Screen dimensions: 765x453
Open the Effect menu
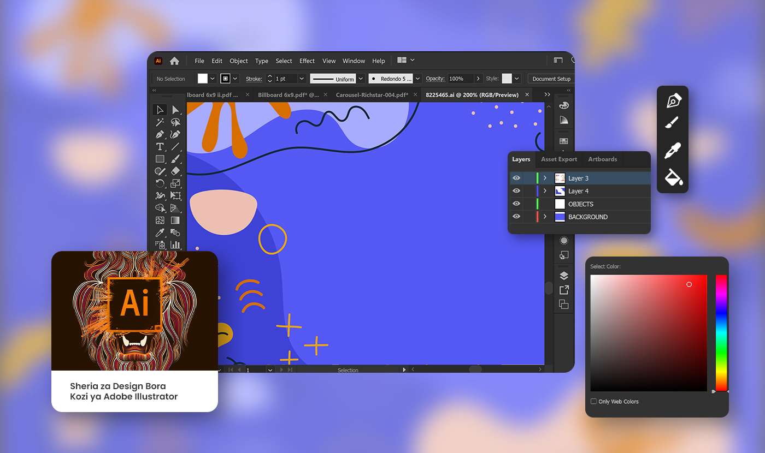click(307, 61)
